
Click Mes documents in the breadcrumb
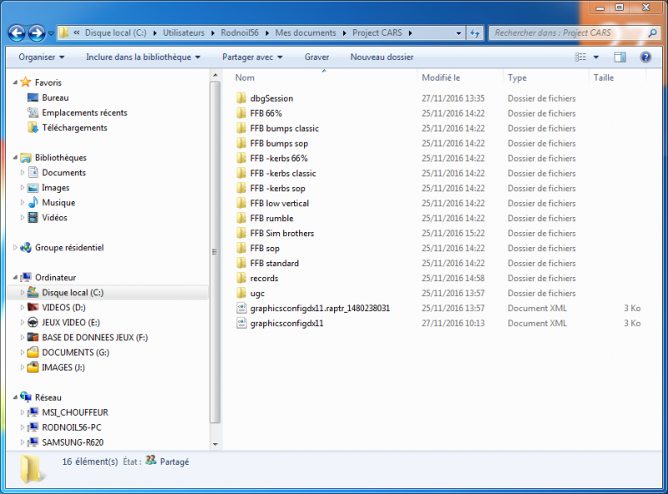click(306, 33)
